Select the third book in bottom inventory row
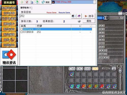Image resolution: width=127 pixels, height=95 pixels. pos(84,87)
